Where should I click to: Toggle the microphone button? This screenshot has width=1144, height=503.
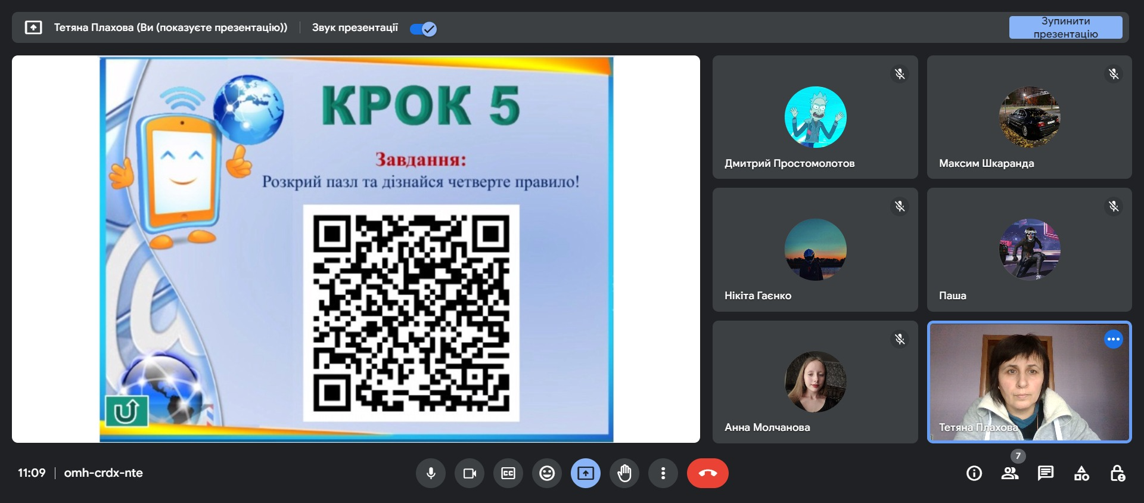click(x=431, y=473)
